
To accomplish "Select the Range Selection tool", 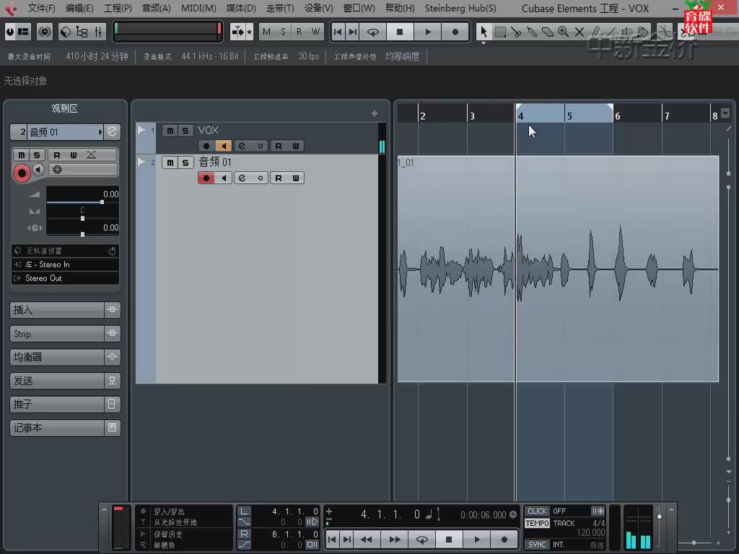I will (x=500, y=32).
